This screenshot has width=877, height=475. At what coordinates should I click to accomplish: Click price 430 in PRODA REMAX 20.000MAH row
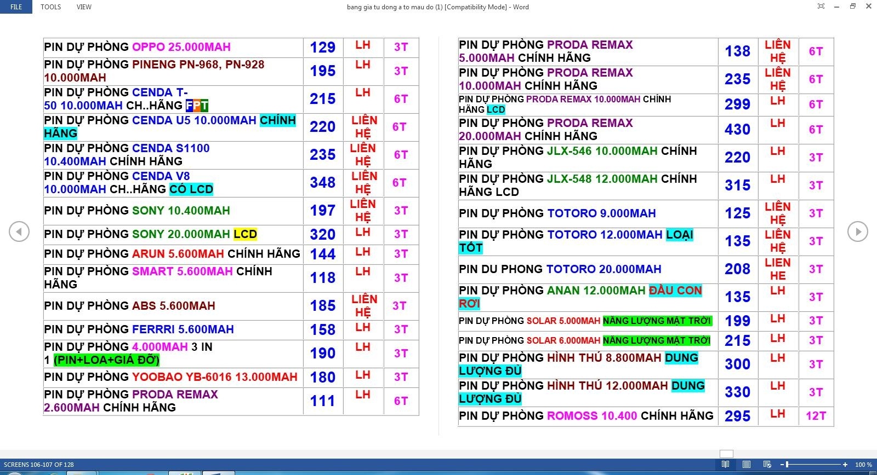pos(738,129)
